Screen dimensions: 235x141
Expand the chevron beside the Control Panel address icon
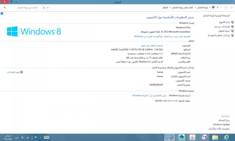(x=210, y=8)
